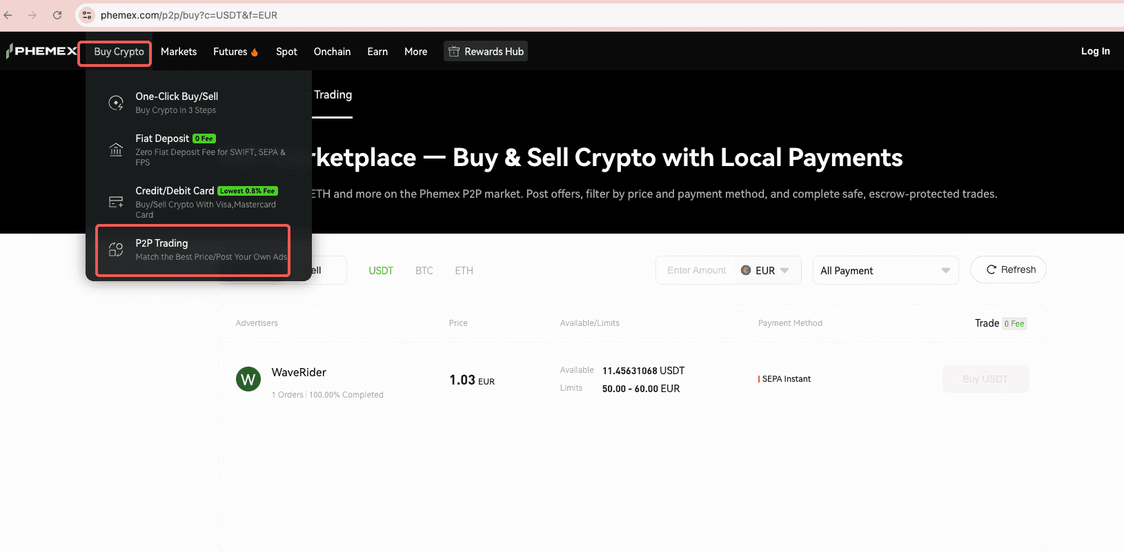1124x552 pixels.
Task: Open site info icon in address bar
Action: (87, 15)
